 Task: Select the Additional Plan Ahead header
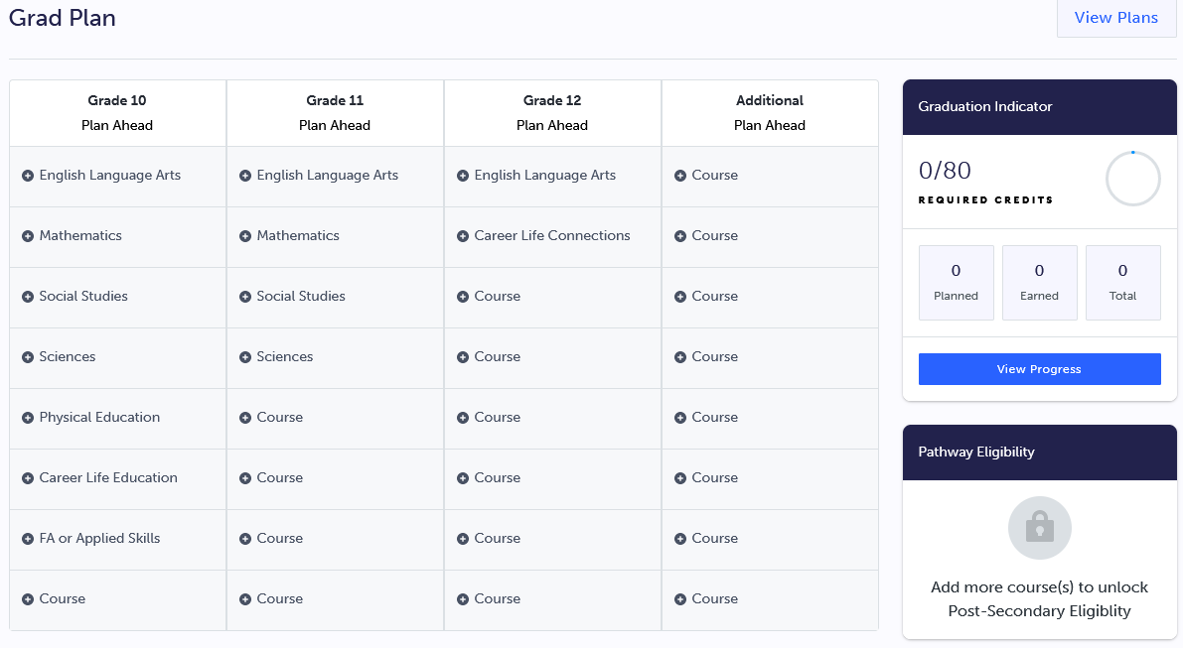(x=770, y=113)
